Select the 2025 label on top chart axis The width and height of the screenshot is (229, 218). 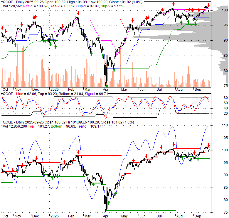pos(55,90)
